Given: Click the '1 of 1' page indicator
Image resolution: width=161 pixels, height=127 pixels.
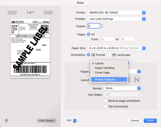Looking at the screenshot, I should coord(30,12).
